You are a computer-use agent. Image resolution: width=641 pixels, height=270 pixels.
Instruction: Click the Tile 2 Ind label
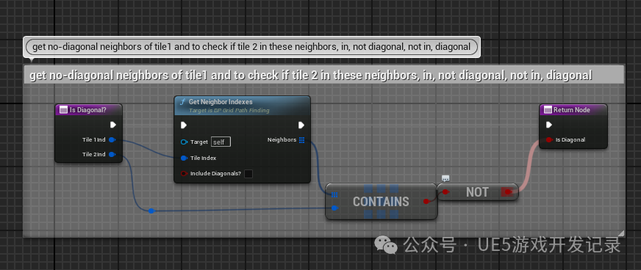94,155
